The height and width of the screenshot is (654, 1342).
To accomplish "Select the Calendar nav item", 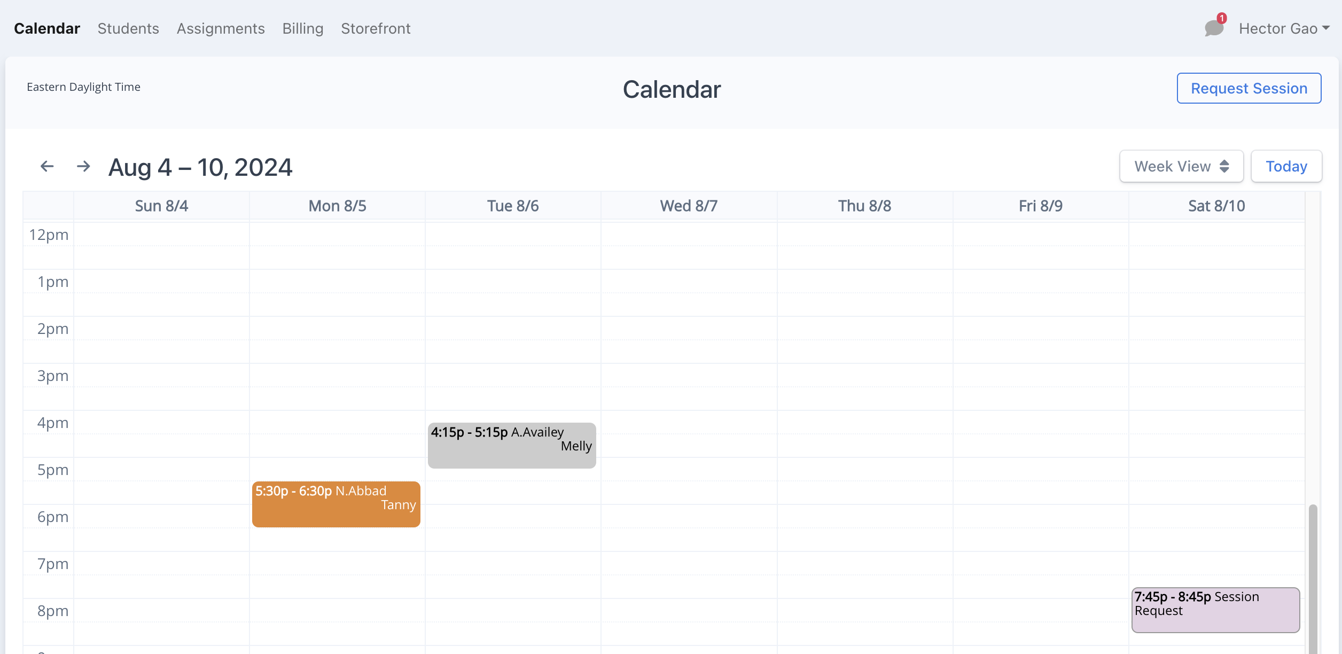I will pos(47,28).
